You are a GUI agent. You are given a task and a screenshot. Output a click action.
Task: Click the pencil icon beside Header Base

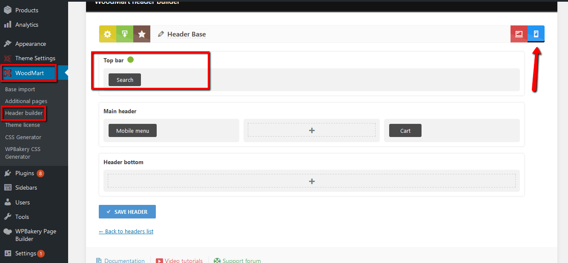click(161, 34)
